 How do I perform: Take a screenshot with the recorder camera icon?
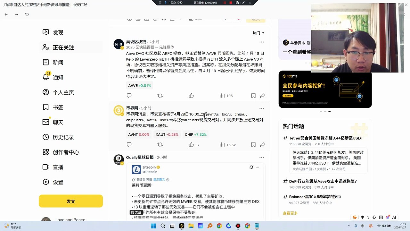pyautogui.click(x=237, y=3)
